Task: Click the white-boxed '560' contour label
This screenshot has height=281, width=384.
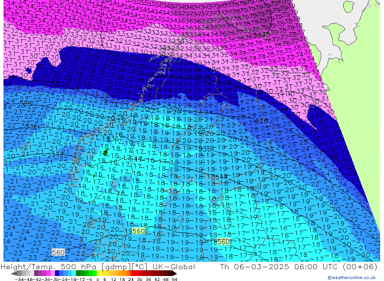Action: 58,252
